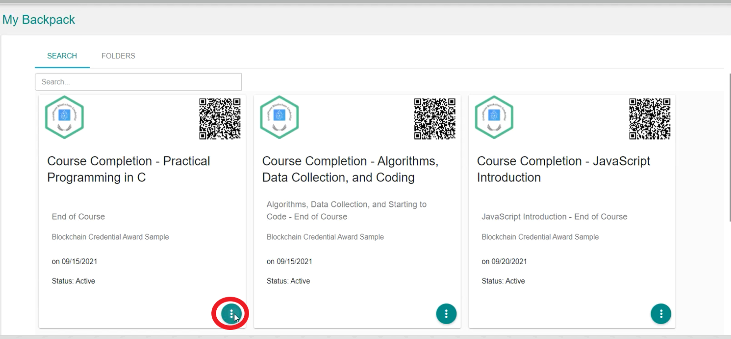Click Status: Active on JavaScript card
Screen dimensions: 731x339
(503, 281)
